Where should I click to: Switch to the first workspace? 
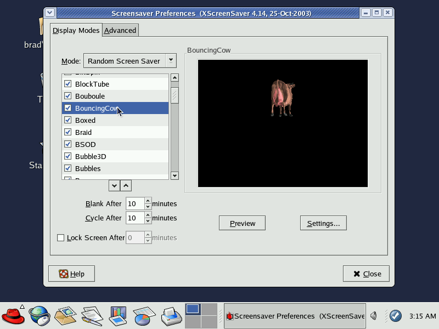193,309
